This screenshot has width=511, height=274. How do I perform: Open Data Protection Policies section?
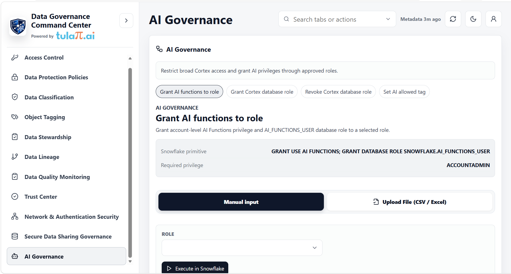pyautogui.click(x=66, y=77)
